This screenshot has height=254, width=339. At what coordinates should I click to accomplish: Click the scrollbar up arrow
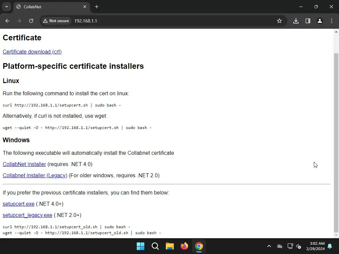coord(336,32)
